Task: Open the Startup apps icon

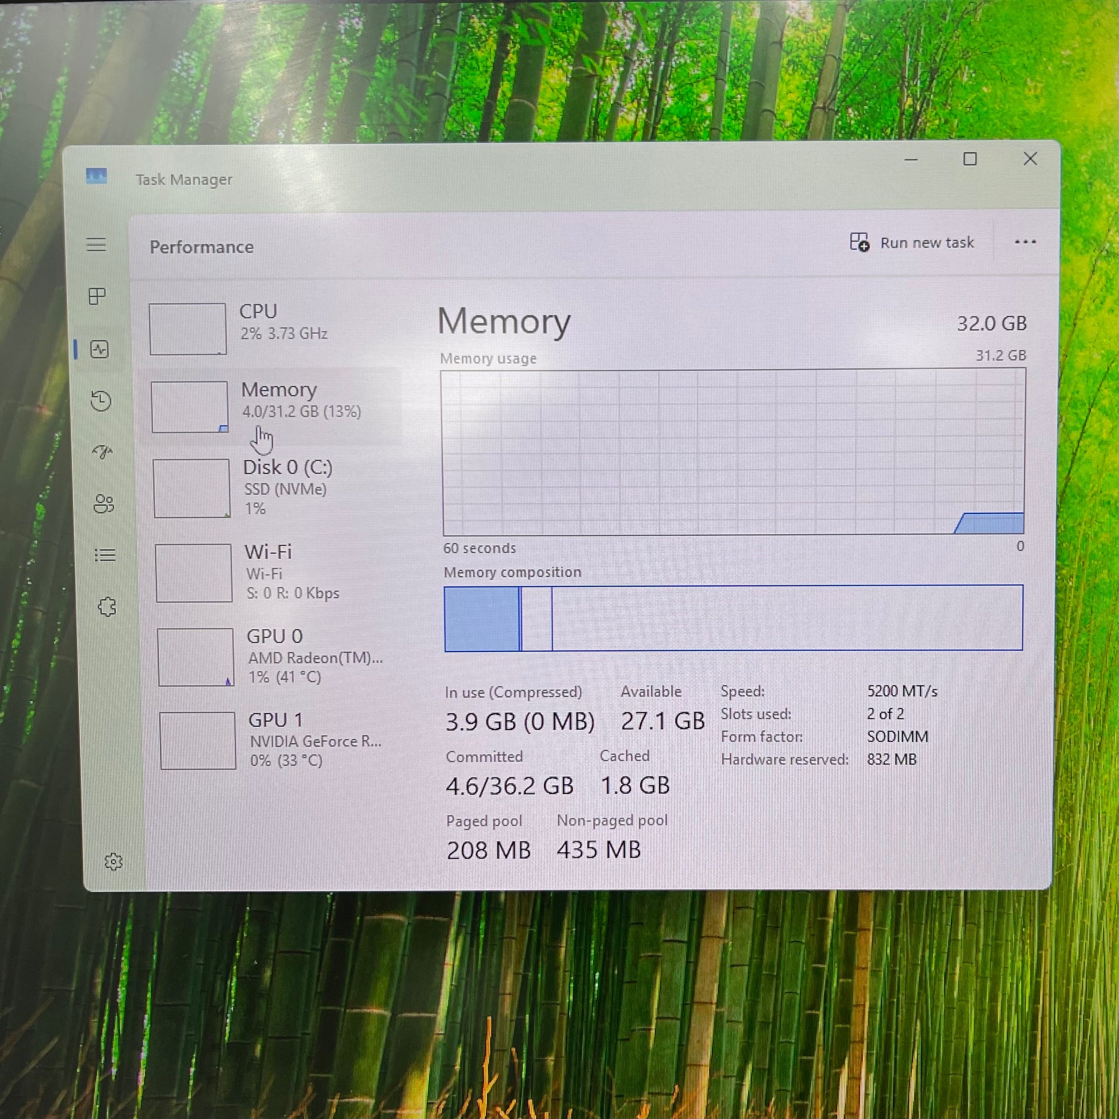Action: [x=102, y=452]
